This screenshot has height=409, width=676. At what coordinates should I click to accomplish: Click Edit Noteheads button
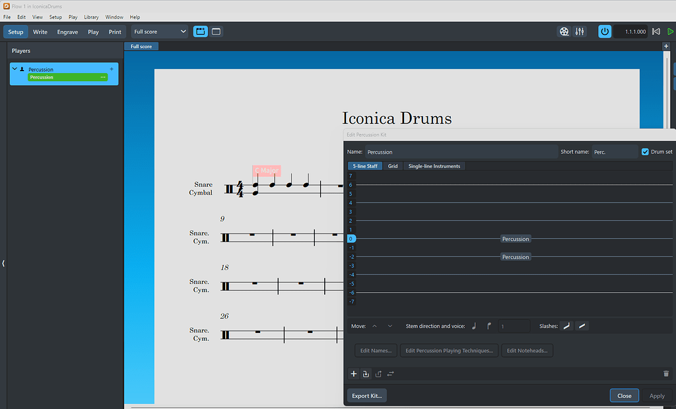click(527, 350)
